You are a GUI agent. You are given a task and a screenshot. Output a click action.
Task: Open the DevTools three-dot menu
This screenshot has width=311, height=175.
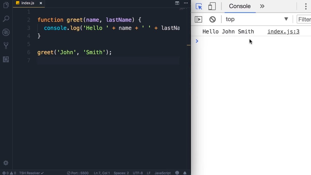point(306,6)
